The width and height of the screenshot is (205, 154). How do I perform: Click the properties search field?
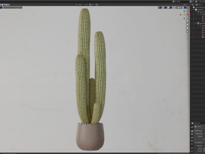click(x=202, y=123)
